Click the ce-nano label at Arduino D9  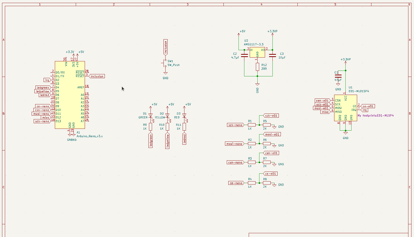coord(43,106)
